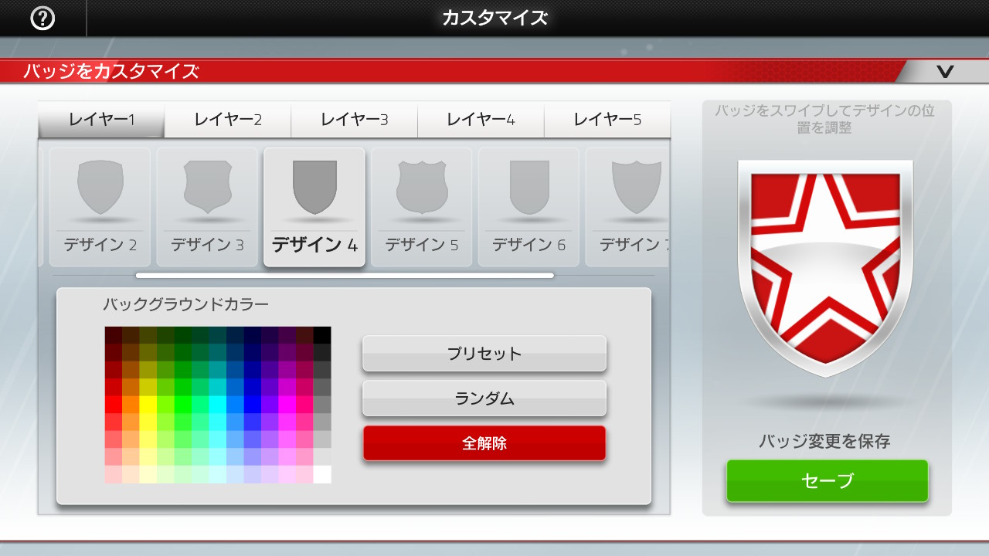
Task: Save the badge with the green セーブ button
Action: [827, 480]
